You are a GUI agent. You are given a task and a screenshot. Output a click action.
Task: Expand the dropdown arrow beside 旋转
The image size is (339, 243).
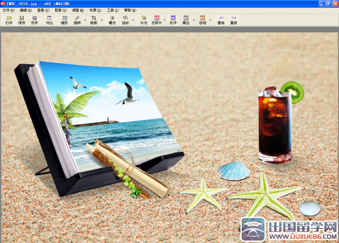click(85, 20)
